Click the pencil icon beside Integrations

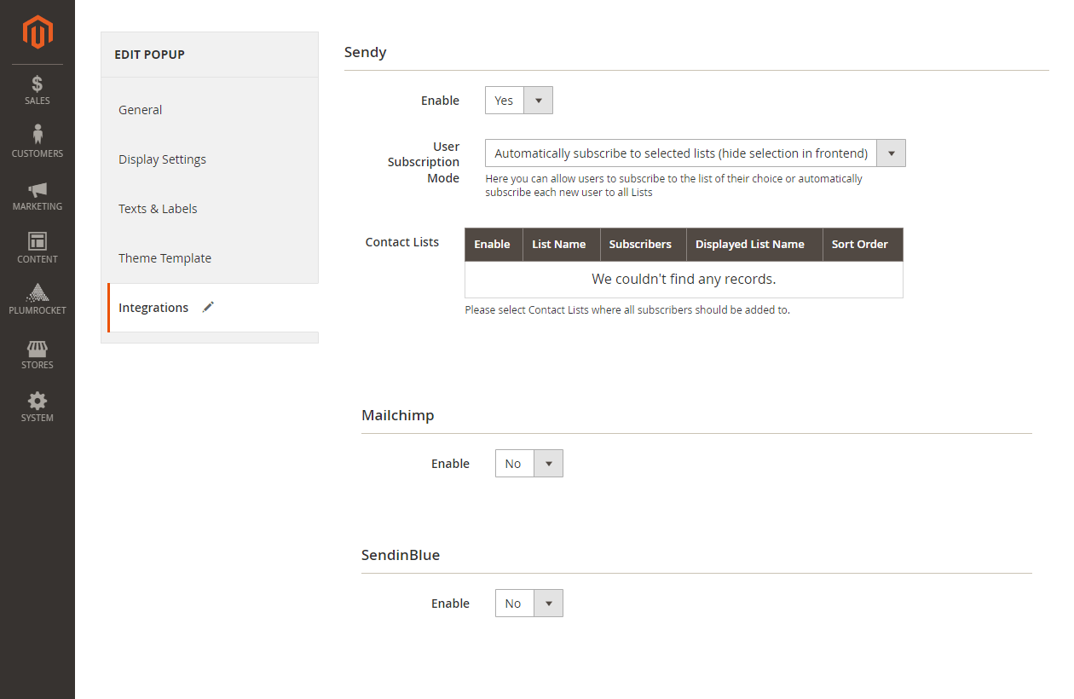(x=208, y=308)
